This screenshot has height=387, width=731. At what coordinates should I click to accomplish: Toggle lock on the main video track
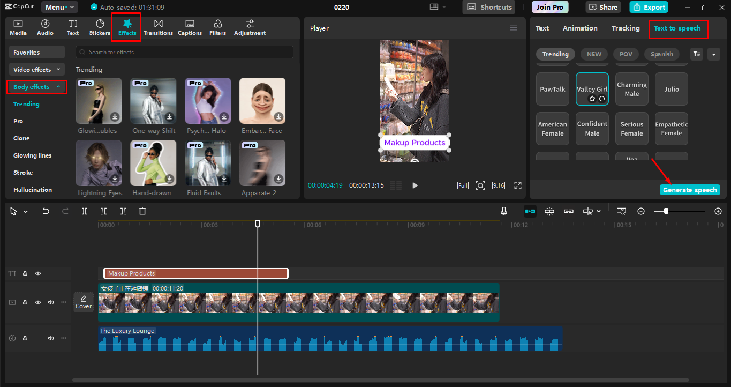pyautogui.click(x=25, y=302)
